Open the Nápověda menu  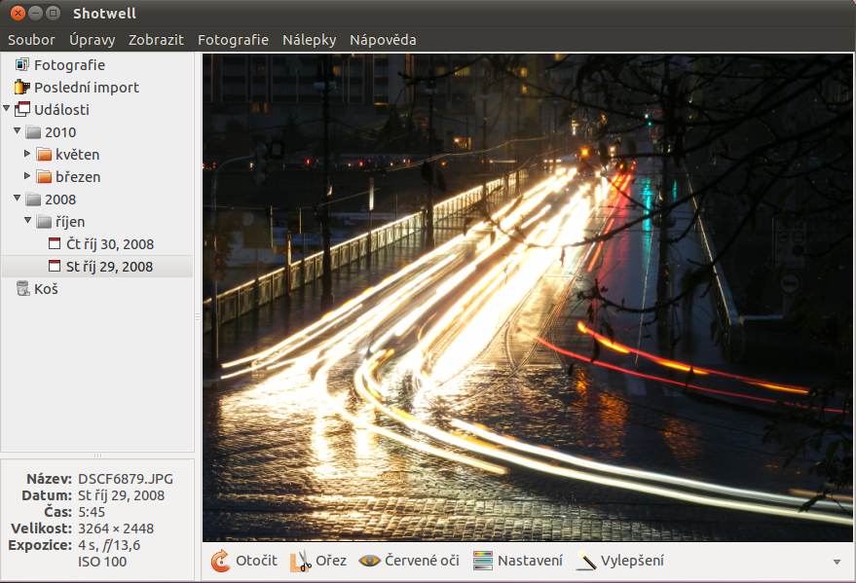point(383,40)
